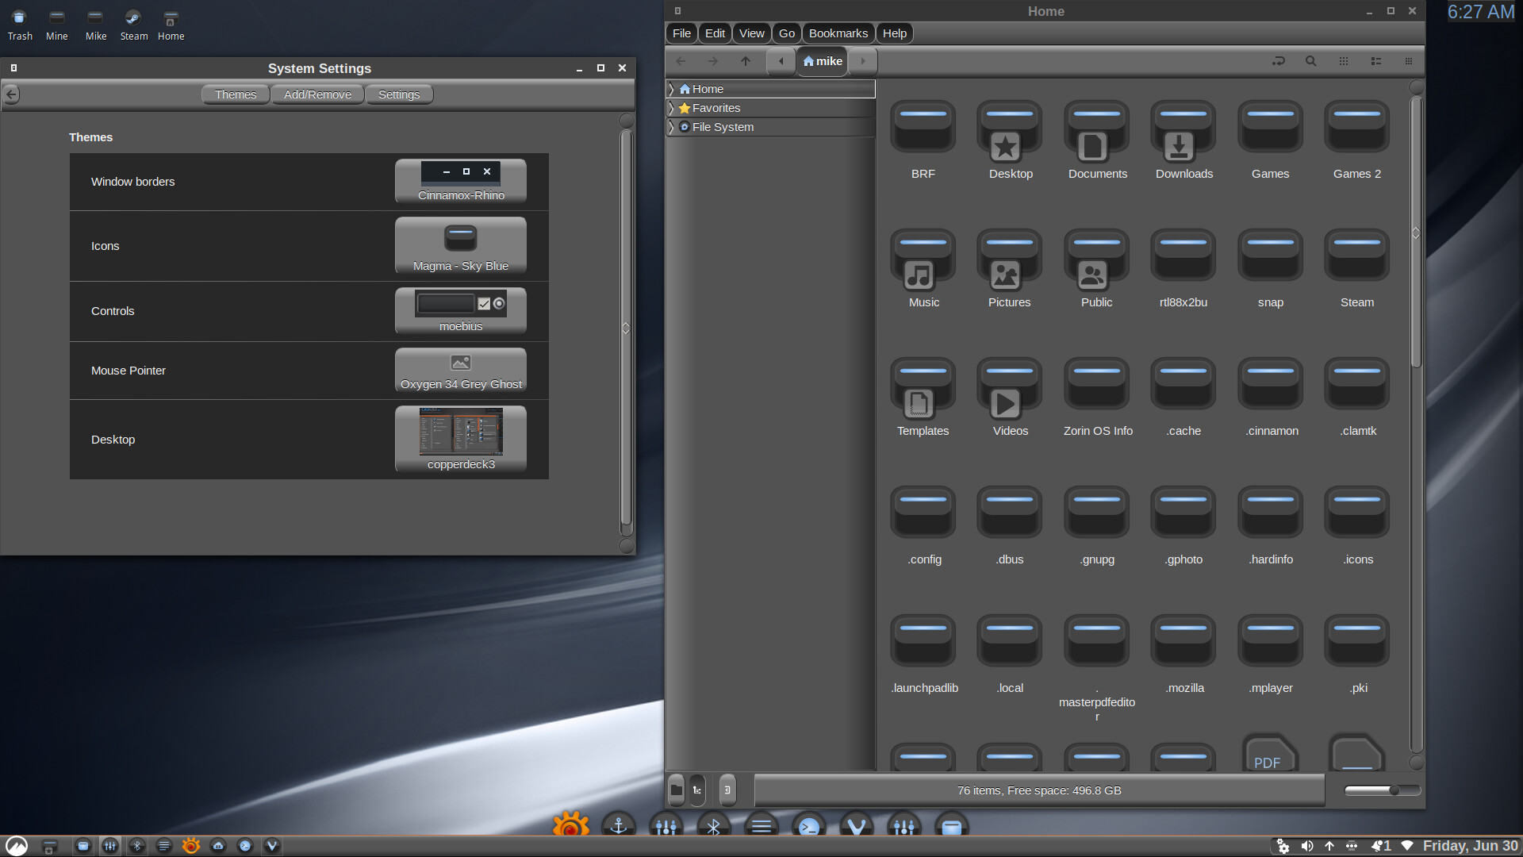Screen dimensions: 1523x857
Task: Switch to the Add/Remove tab in System Settings
Action: 317,94
